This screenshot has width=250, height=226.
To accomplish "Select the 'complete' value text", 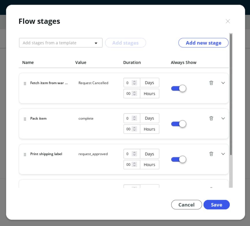I will tap(86, 118).
